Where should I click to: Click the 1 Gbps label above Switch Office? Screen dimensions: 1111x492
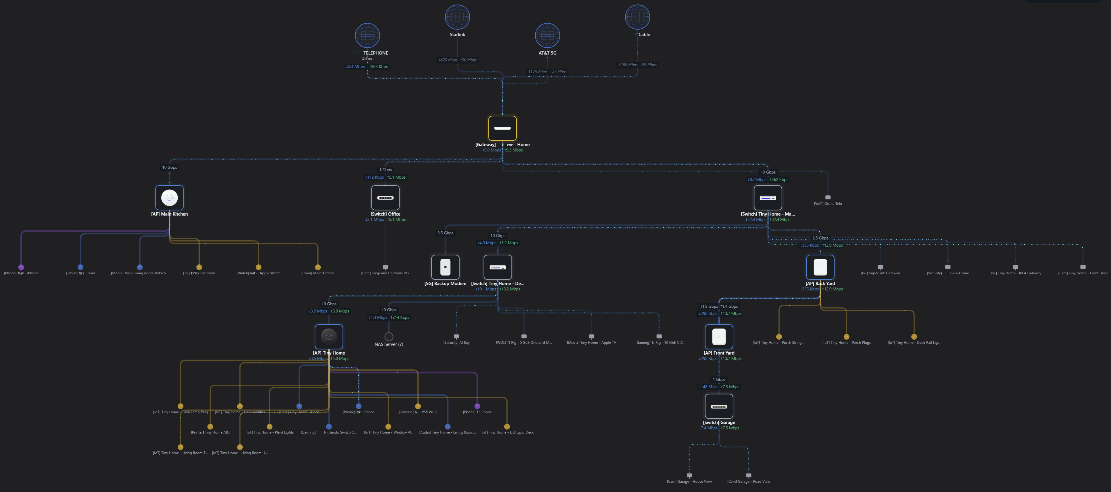pos(385,170)
